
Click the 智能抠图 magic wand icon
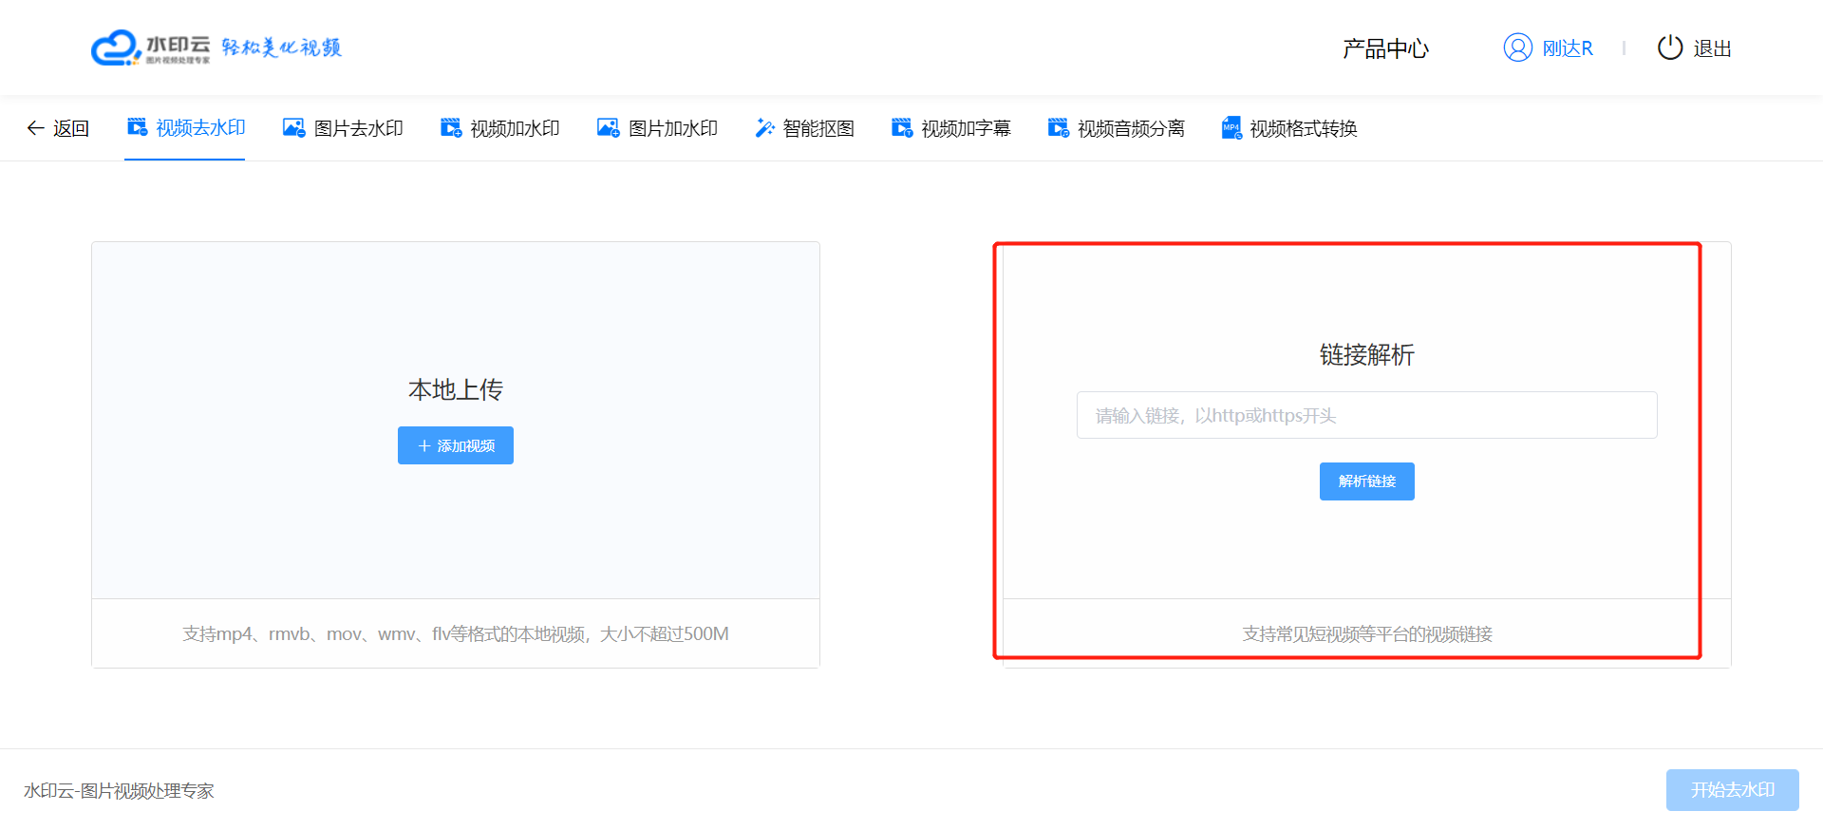coord(764,127)
